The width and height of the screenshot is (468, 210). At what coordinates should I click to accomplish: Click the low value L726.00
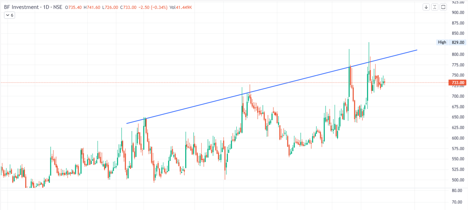click(110, 7)
